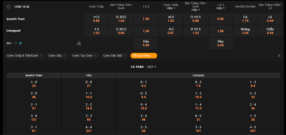Image resolution: width=286 pixels, height=135 pixels.
Task: Select even goals Chẵn at 0.94
Action: tap(270, 31)
